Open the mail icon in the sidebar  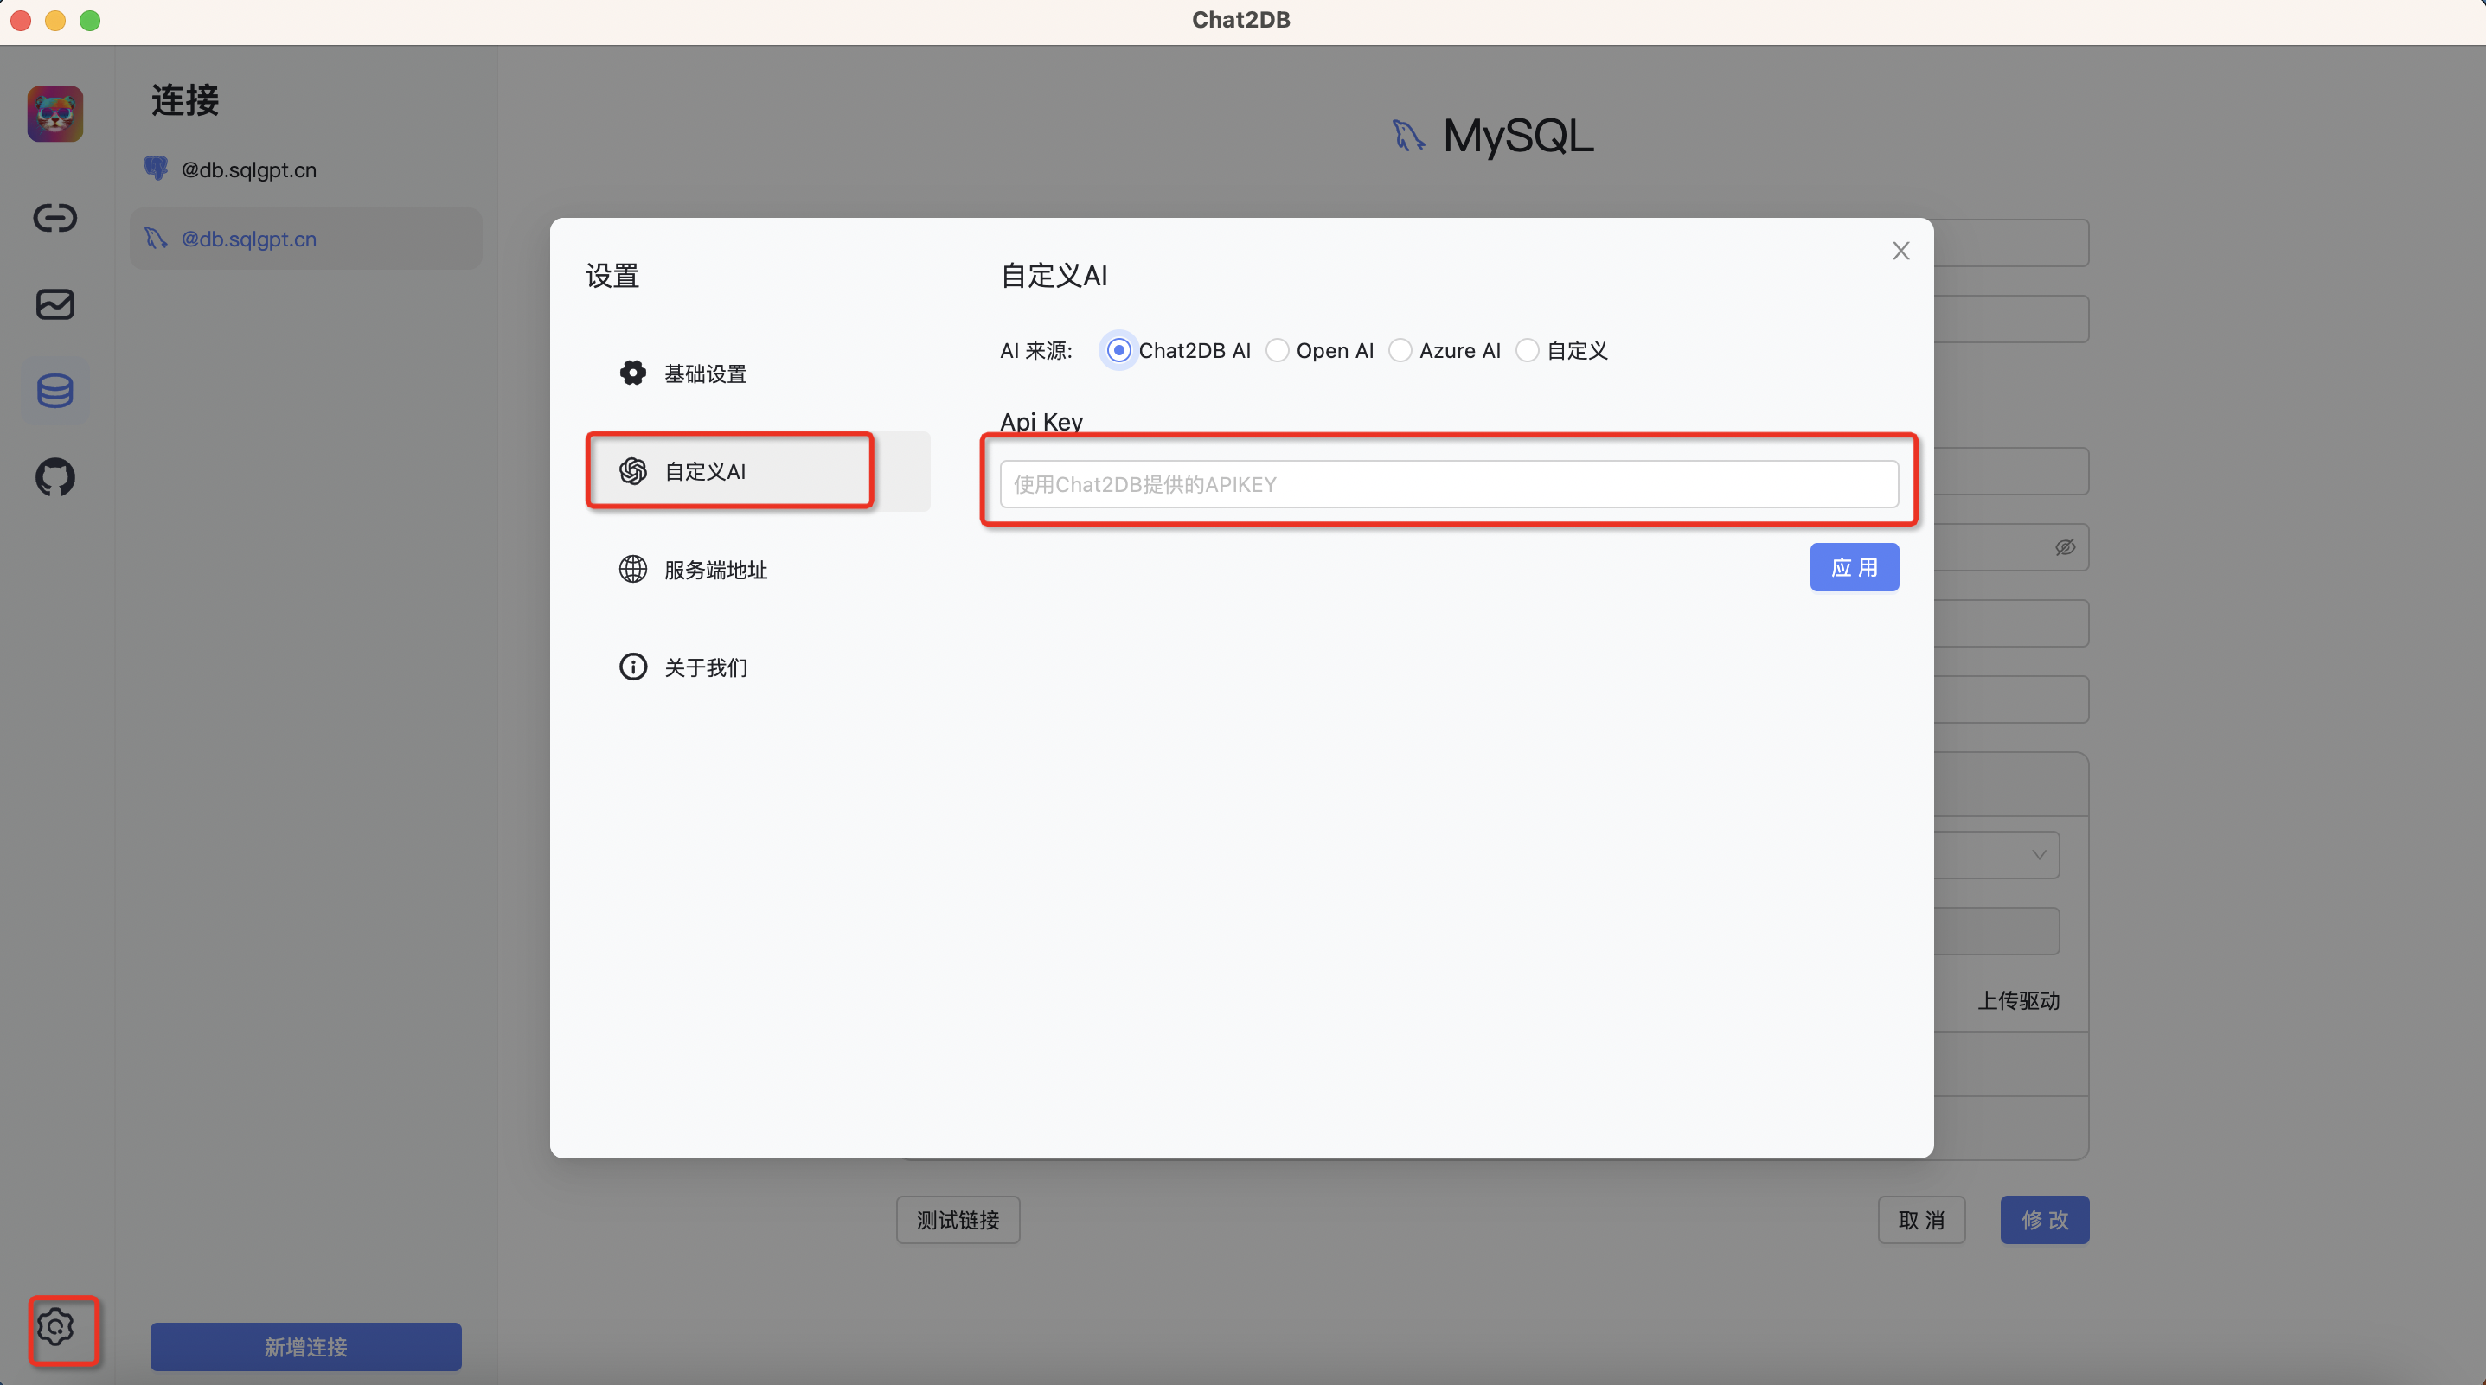point(55,303)
